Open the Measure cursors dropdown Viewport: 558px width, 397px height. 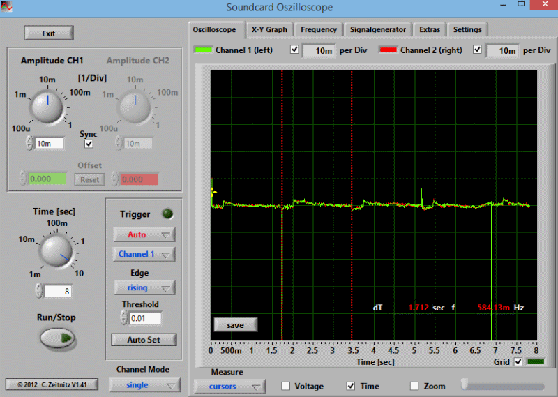point(229,387)
